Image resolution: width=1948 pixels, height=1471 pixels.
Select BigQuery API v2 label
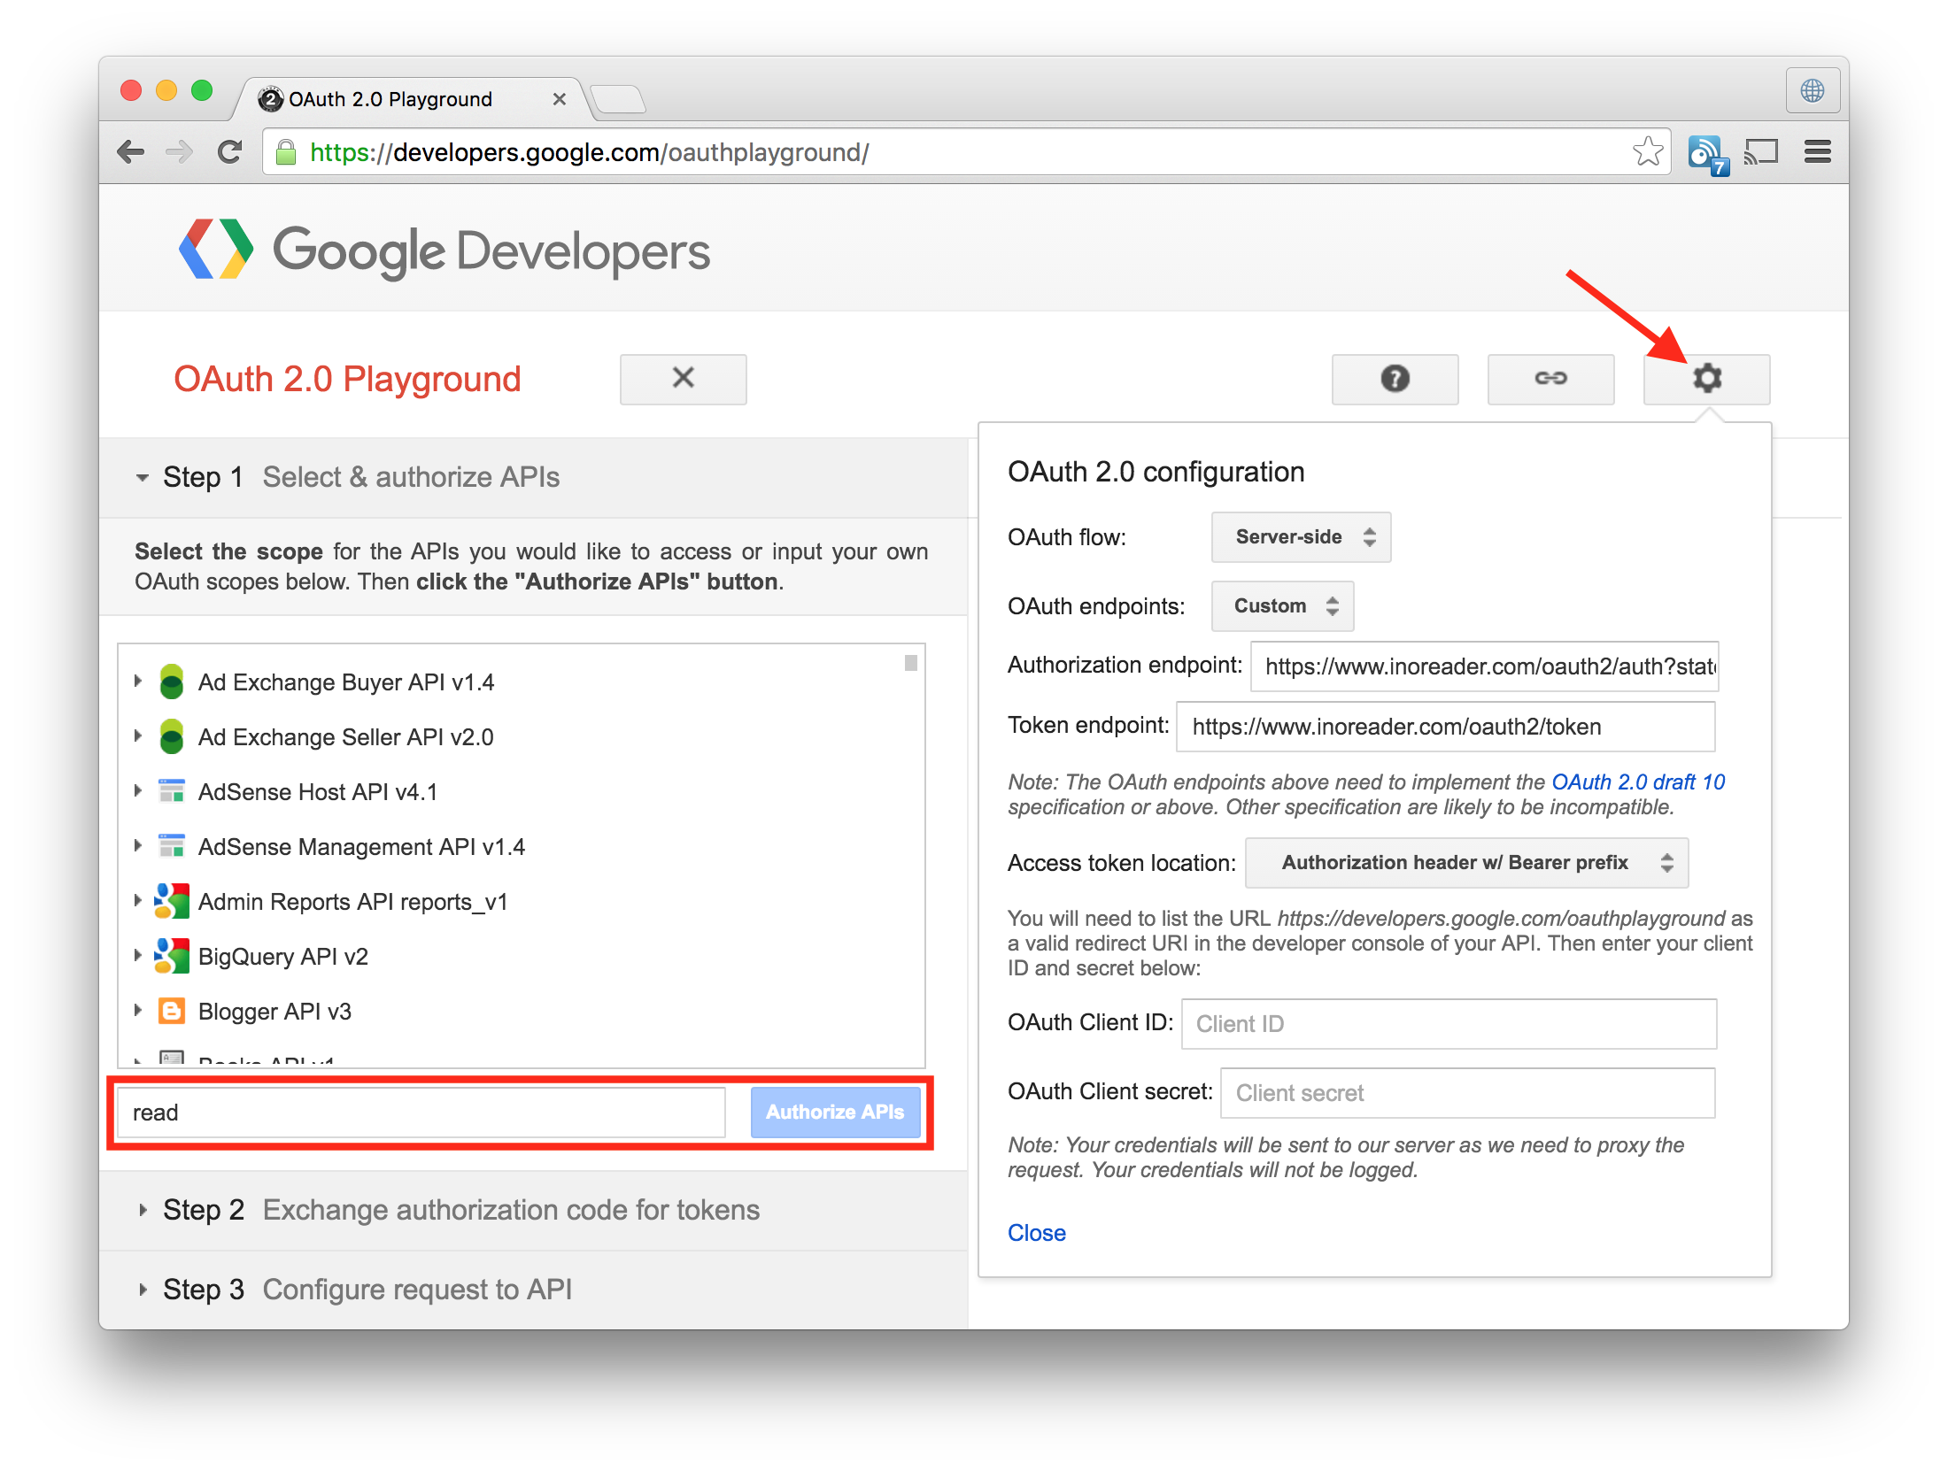(283, 957)
